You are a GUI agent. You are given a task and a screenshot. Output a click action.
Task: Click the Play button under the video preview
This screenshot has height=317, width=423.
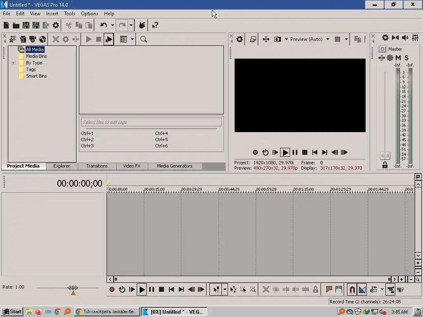point(285,153)
